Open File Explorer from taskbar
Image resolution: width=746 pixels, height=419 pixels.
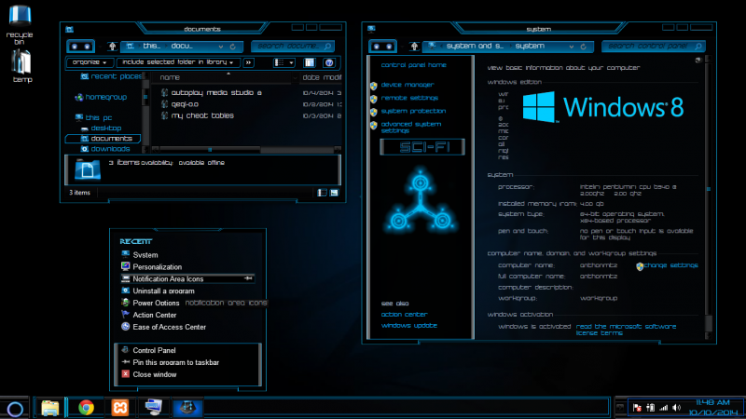tap(50, 408)
